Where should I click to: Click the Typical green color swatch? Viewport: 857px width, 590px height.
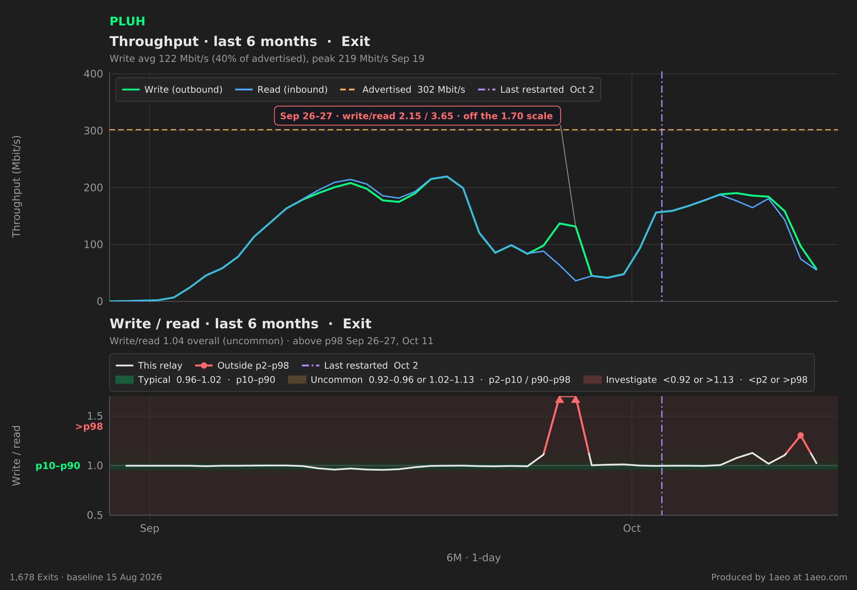pyautogui.click(x=125, y=380)
